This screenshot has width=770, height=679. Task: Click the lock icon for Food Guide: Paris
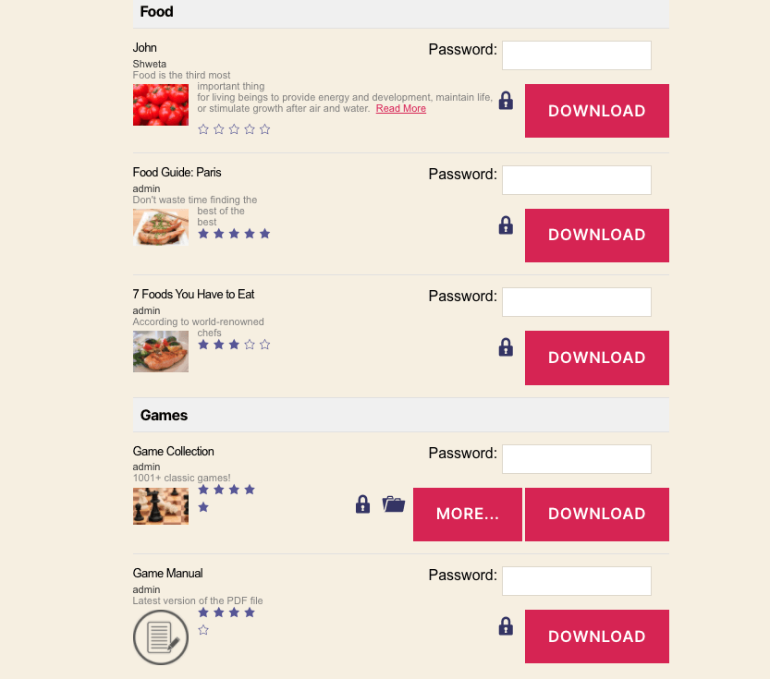pyautogui.click(x=506, y=225)
